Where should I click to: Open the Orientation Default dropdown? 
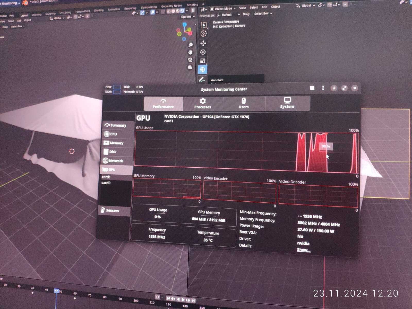pyautogui.click(x=228, y=15)
